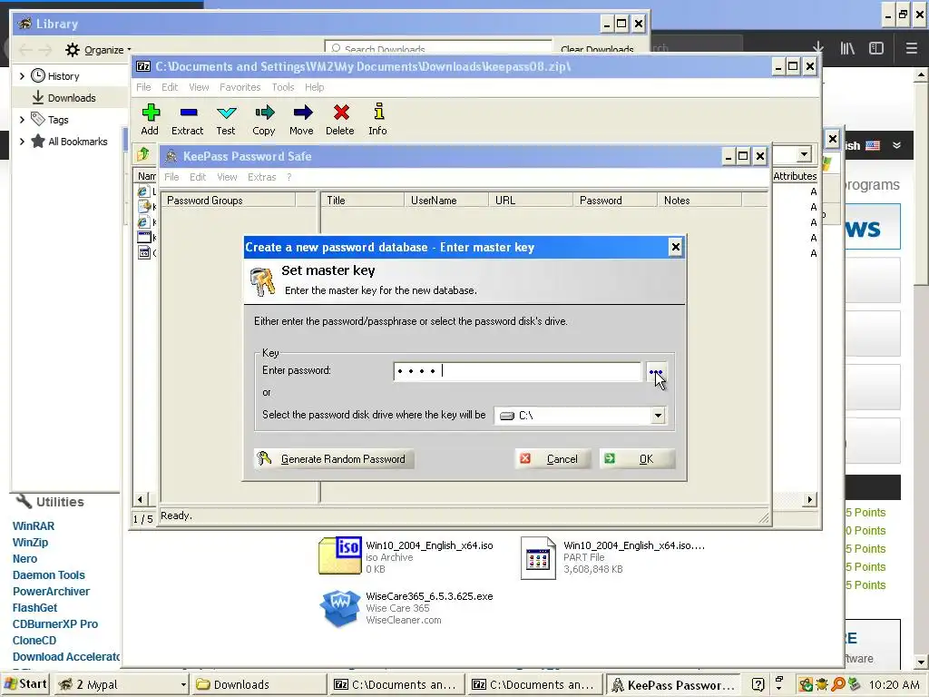929x697 pixels.
Task: Open KeePass File menu
Action: coord(171,177)
